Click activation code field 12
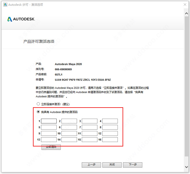The width and height of the screenshot is (190, 174). pyautogui.click(x=110, y=133)
